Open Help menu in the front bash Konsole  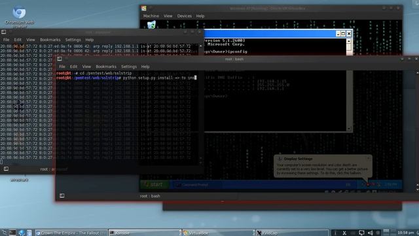[145, 67]
